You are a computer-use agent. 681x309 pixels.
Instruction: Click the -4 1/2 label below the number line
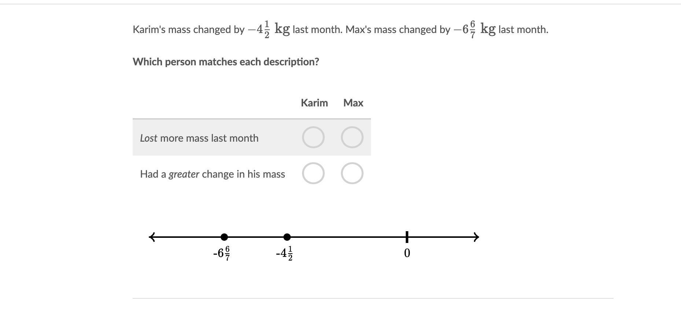click(284, 253)
